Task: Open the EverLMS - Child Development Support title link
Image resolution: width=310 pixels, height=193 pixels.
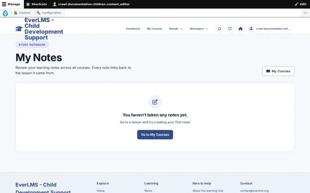Action: click(x=43, y=29)
